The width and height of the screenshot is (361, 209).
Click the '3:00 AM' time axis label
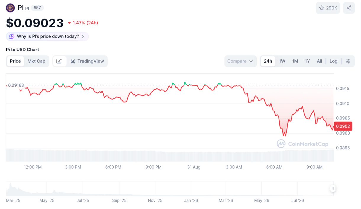[x=234, y=167]
